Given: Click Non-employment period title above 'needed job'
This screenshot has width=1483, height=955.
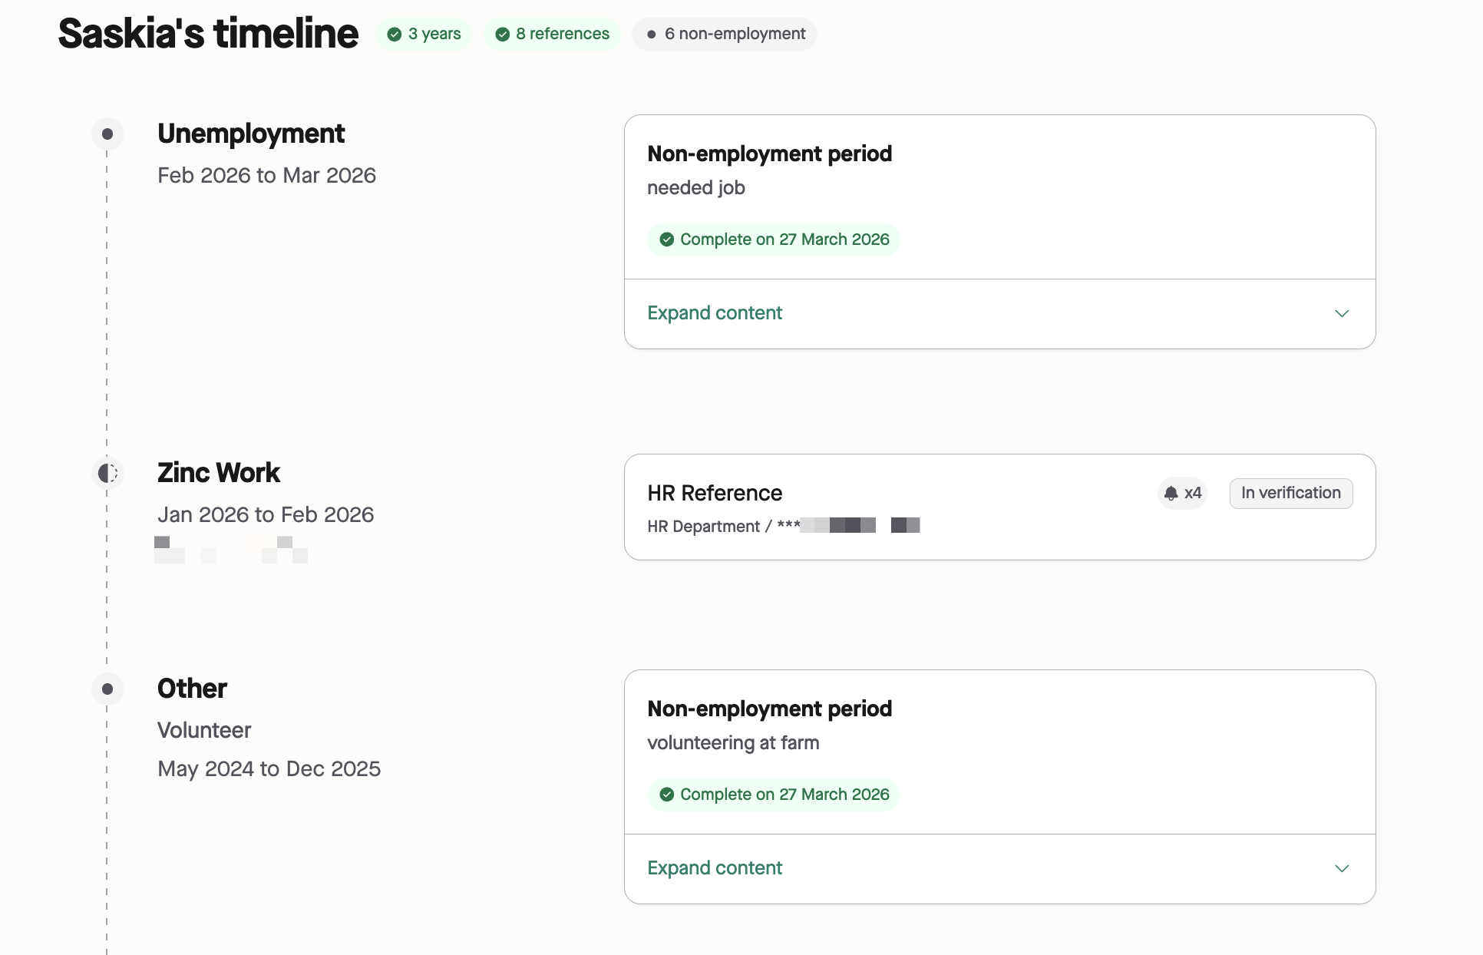Looking at the screenshot, I should (x=769, y=154).
